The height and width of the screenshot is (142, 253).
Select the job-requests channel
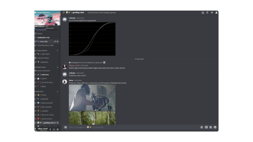coord(47,107)
